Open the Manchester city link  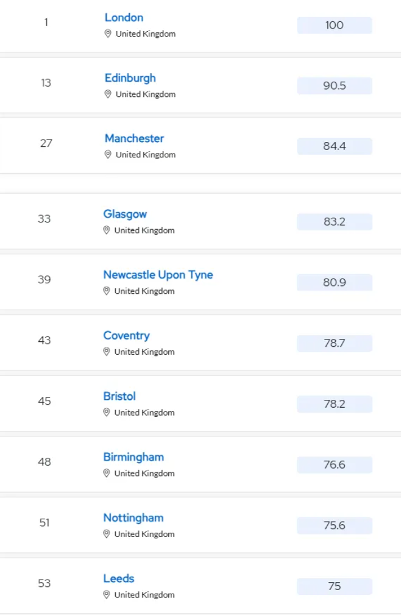(x=134, y=138)
